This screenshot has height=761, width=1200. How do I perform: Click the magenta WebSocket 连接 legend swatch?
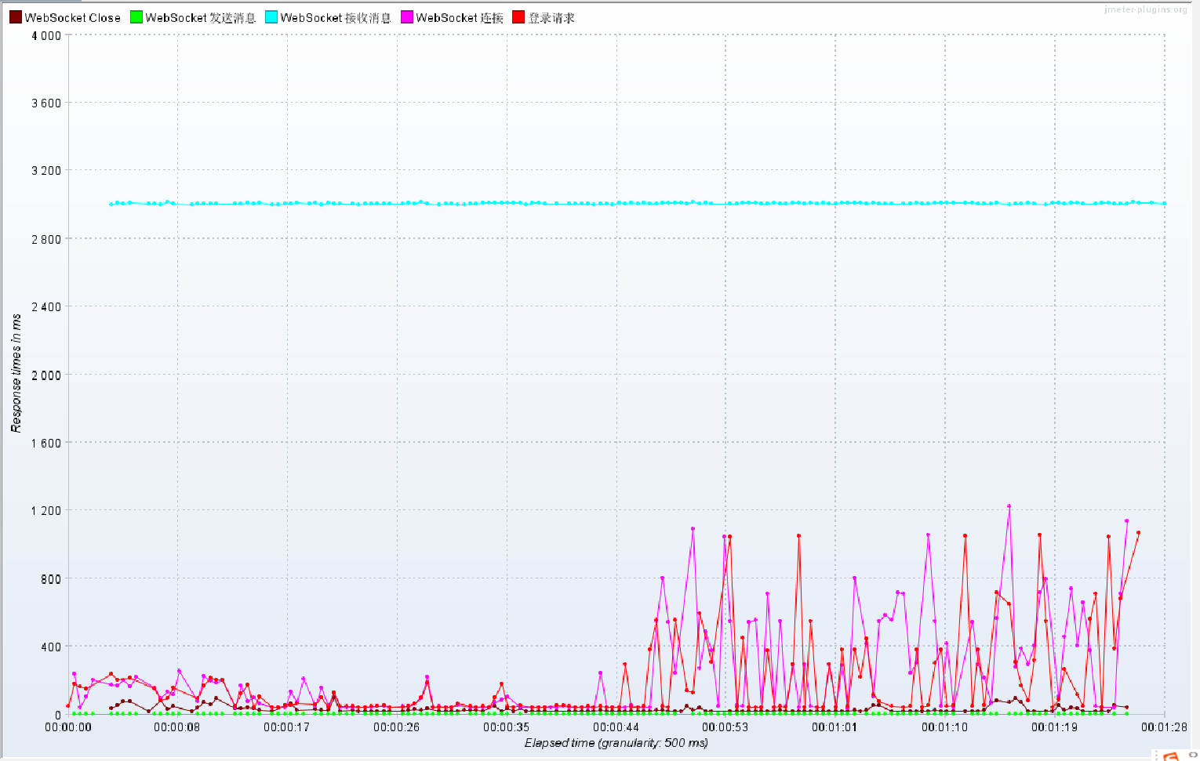tap(407, 17)
